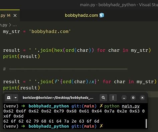Open the terminal three-dot menu
158x132 pixels.
coord(113,98)
